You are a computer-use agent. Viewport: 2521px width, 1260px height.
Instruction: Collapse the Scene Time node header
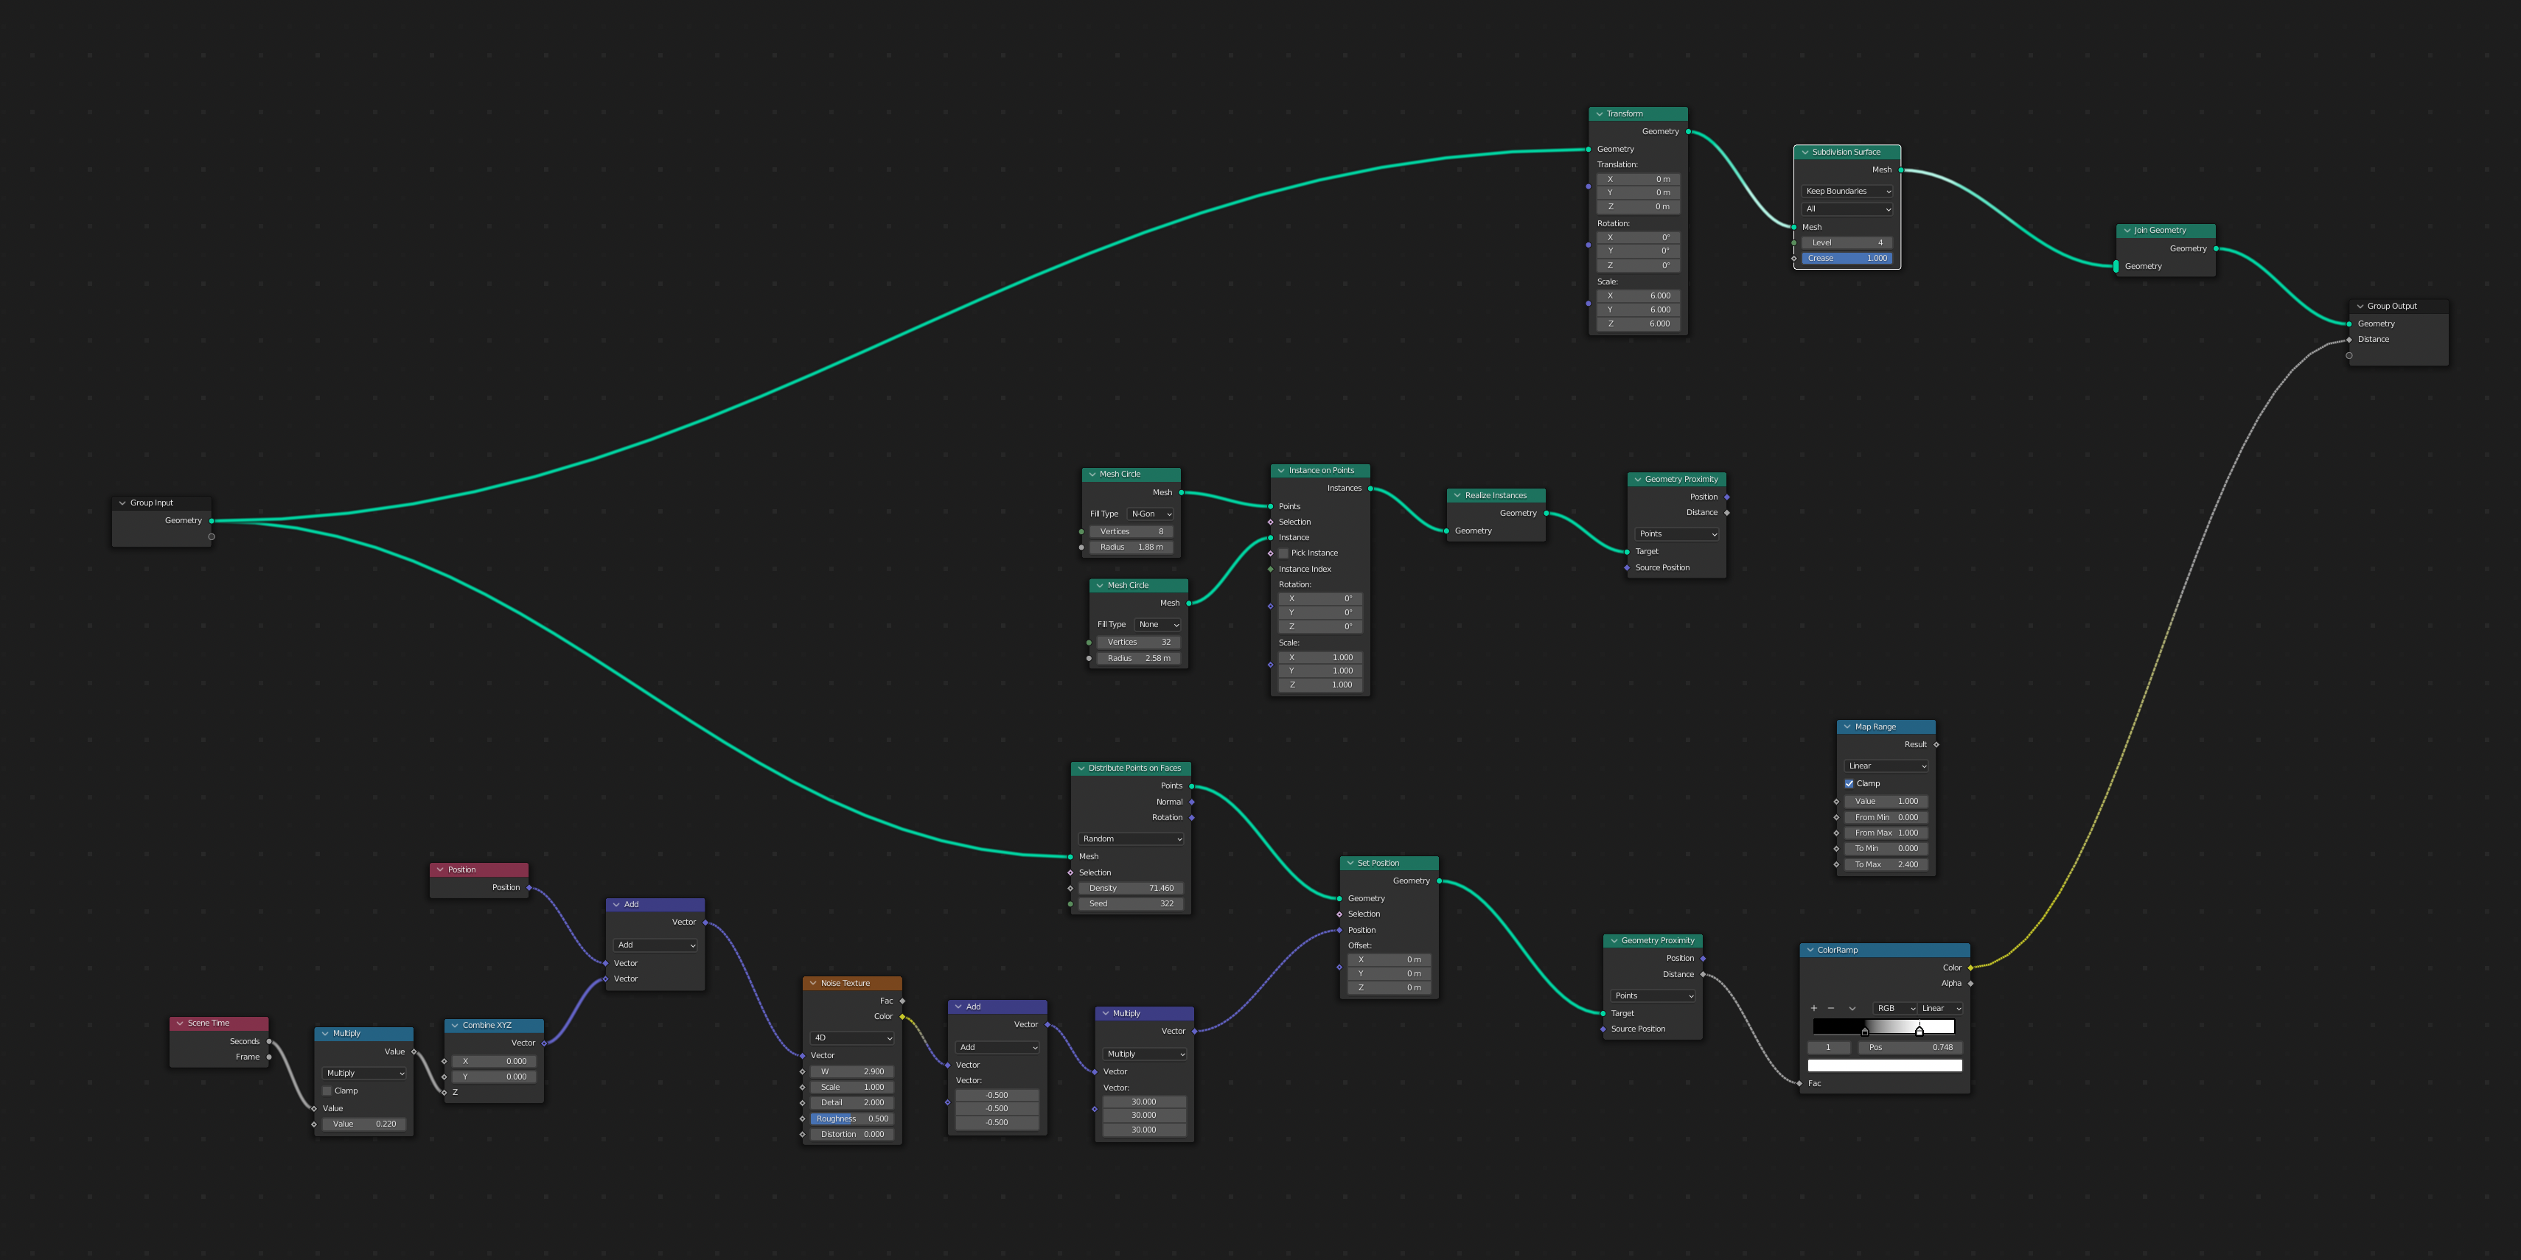[x=181, y=1022]
